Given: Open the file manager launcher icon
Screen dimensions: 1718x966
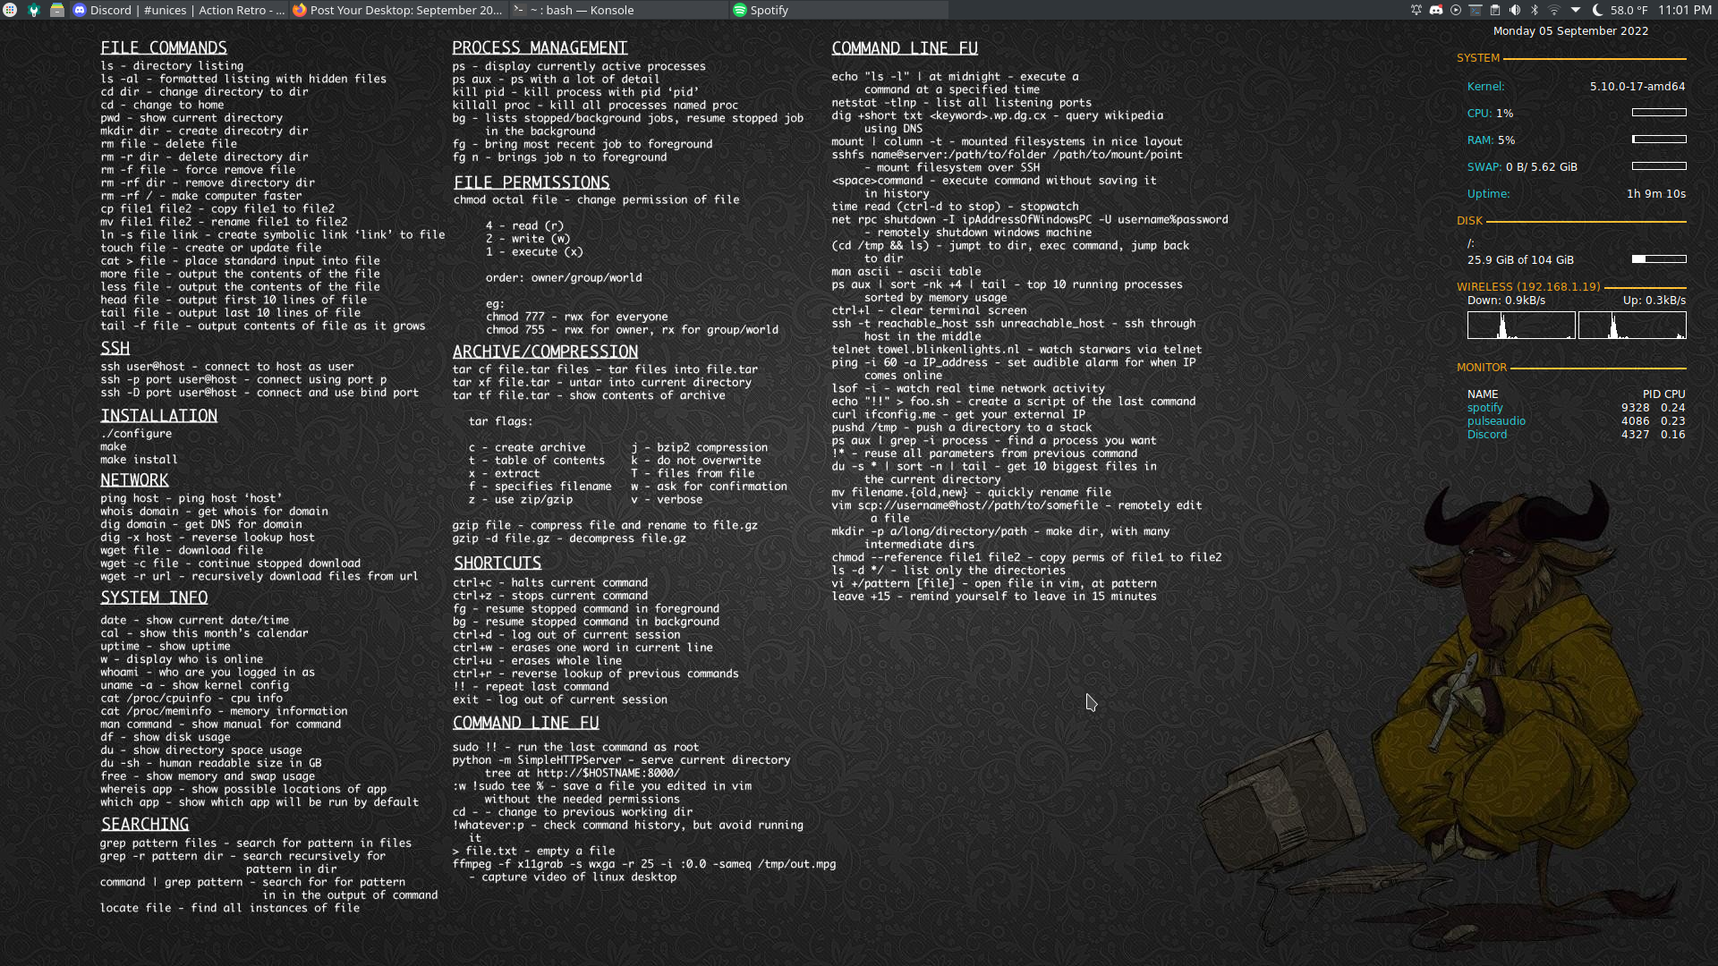Looking at the screenshot, I should click(x=56, y=10).
